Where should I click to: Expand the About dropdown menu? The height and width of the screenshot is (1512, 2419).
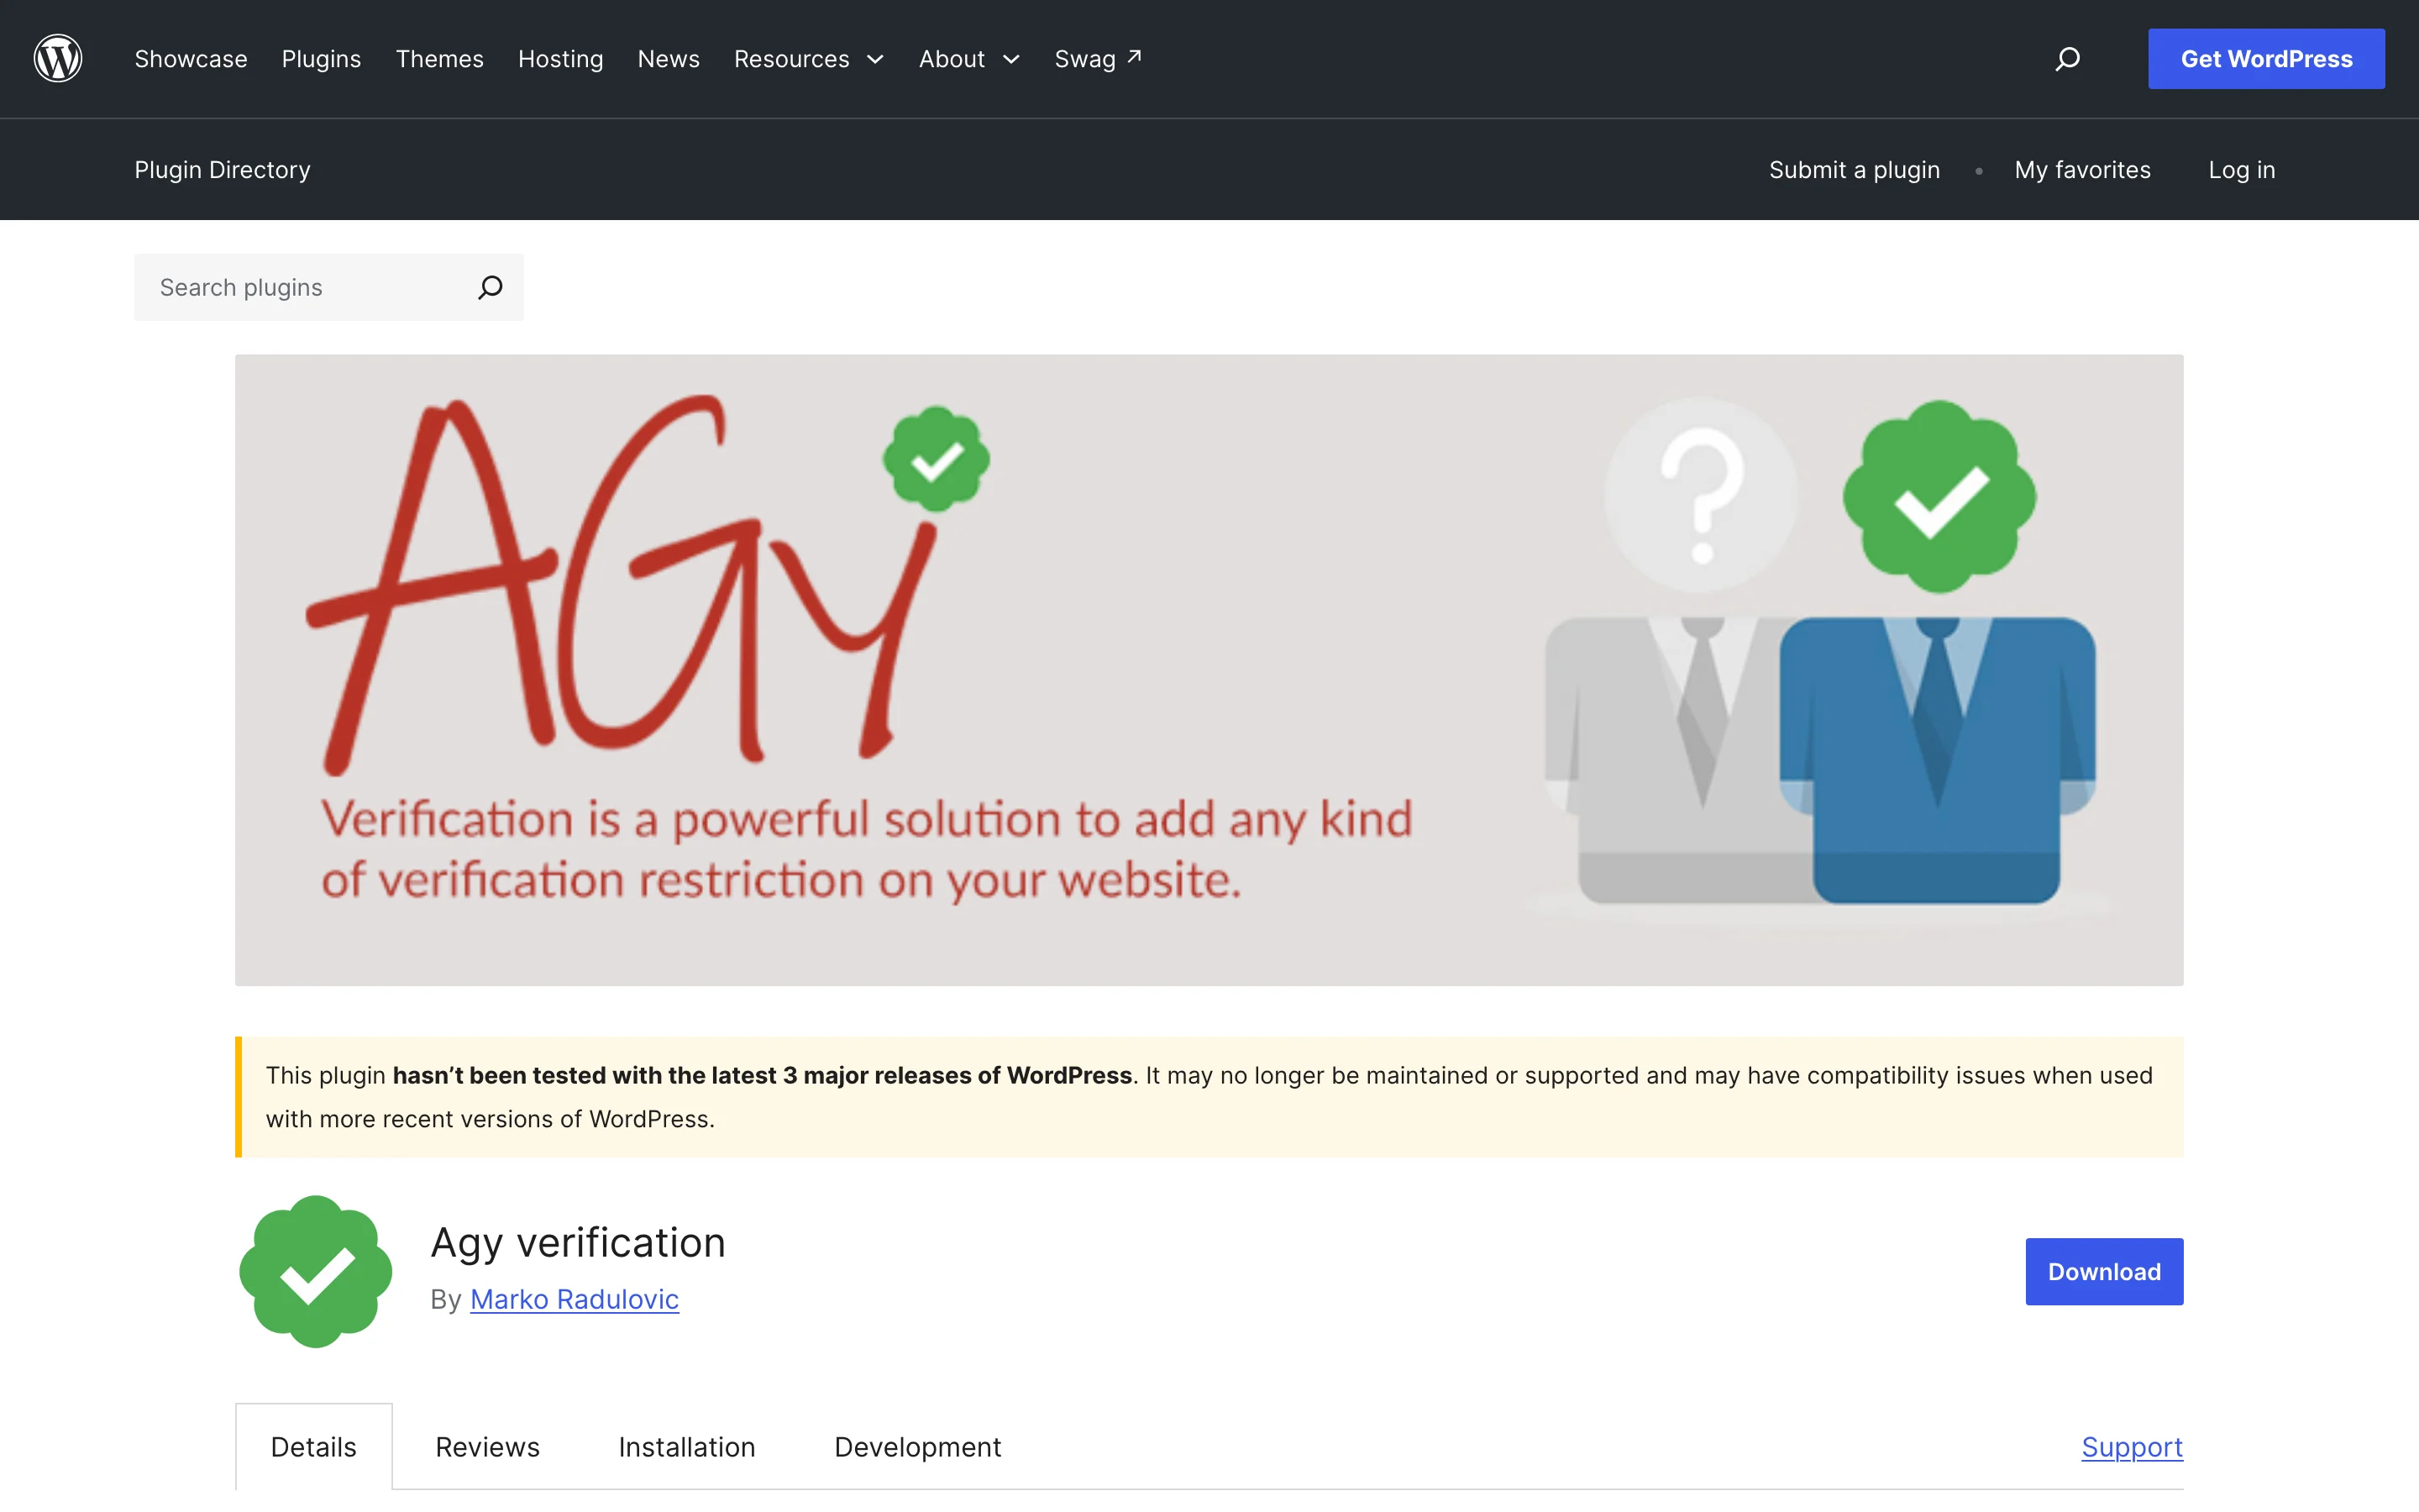point(969,59)
